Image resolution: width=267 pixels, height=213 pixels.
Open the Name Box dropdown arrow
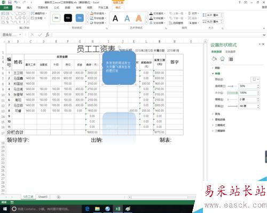click(20, 35)
